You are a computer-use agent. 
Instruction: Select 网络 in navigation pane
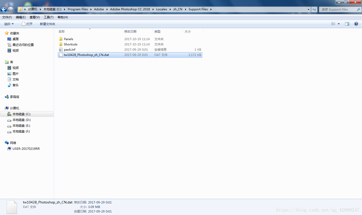pos(13,143)
